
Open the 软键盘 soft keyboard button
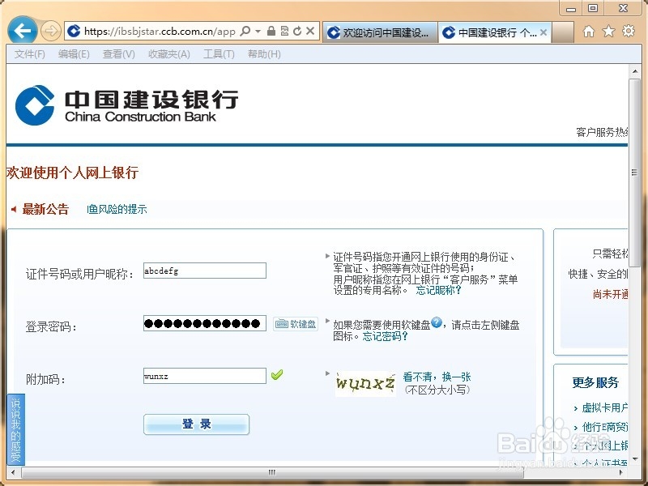(x=296, y=323)
